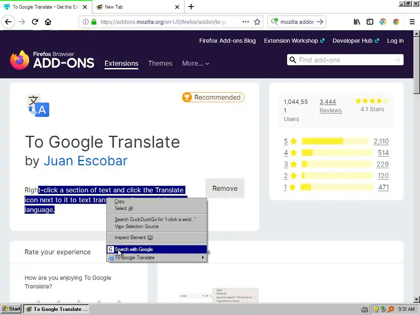This screenshot has width=420, height=315.
Task: Filter reviews by 1 star bar
Action: (337, 187)
